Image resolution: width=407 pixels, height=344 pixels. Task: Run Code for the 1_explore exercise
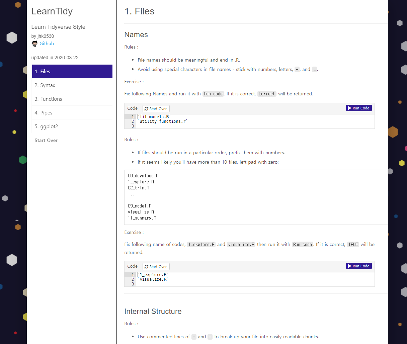point(359,266)
